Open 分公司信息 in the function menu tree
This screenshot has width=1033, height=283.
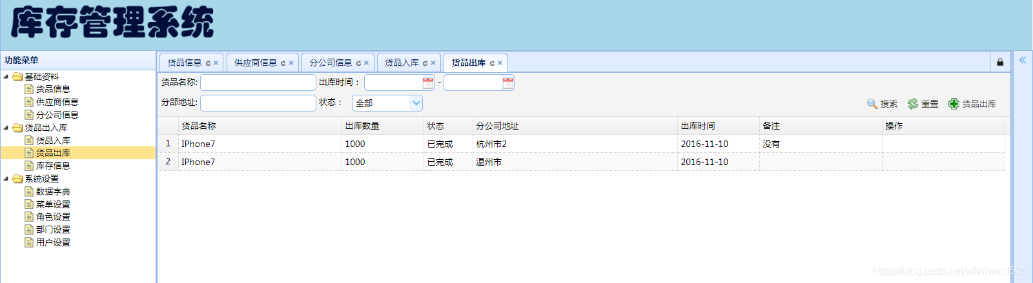click(x=57, y=115)
